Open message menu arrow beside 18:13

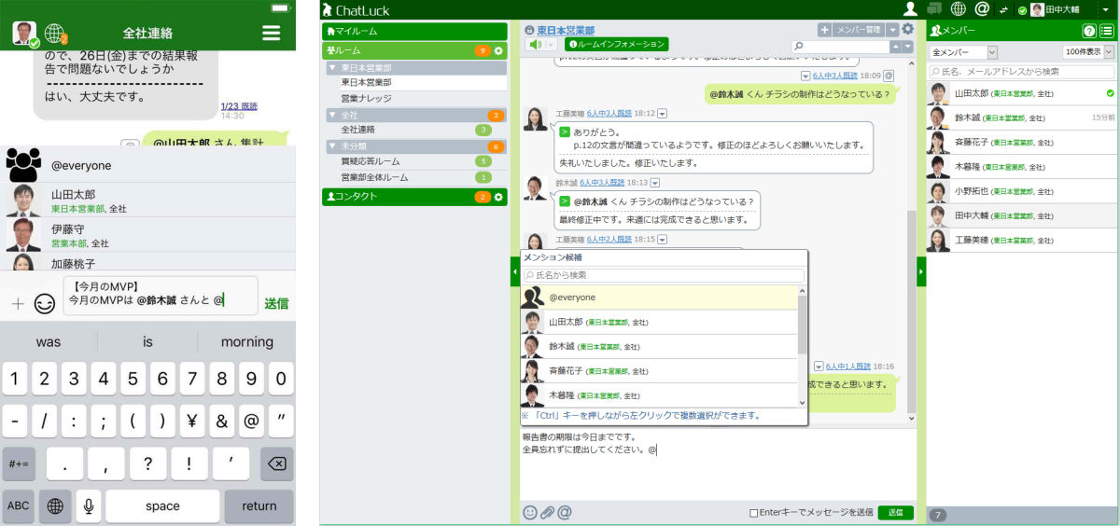[655, 183]
